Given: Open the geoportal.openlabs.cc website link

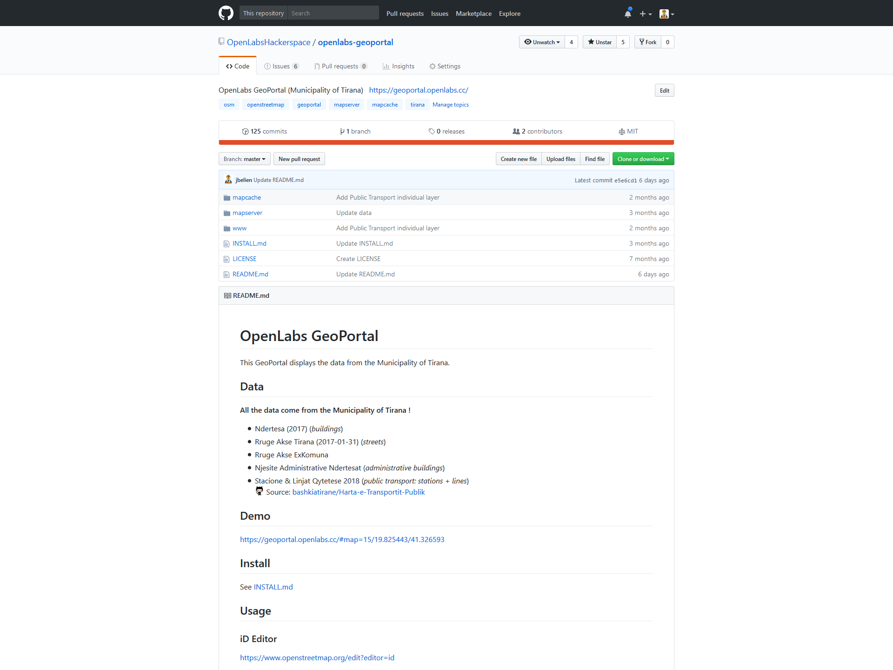Looking at the screenshot, I should 419,90.
